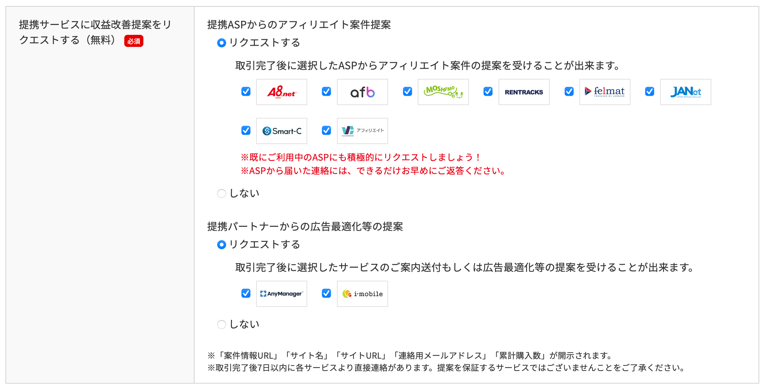This screenshot has width=764, height=389.
Task: Select しない for partner ad optimization proposals
Action: pyautogui.click(x=222, y=324)
